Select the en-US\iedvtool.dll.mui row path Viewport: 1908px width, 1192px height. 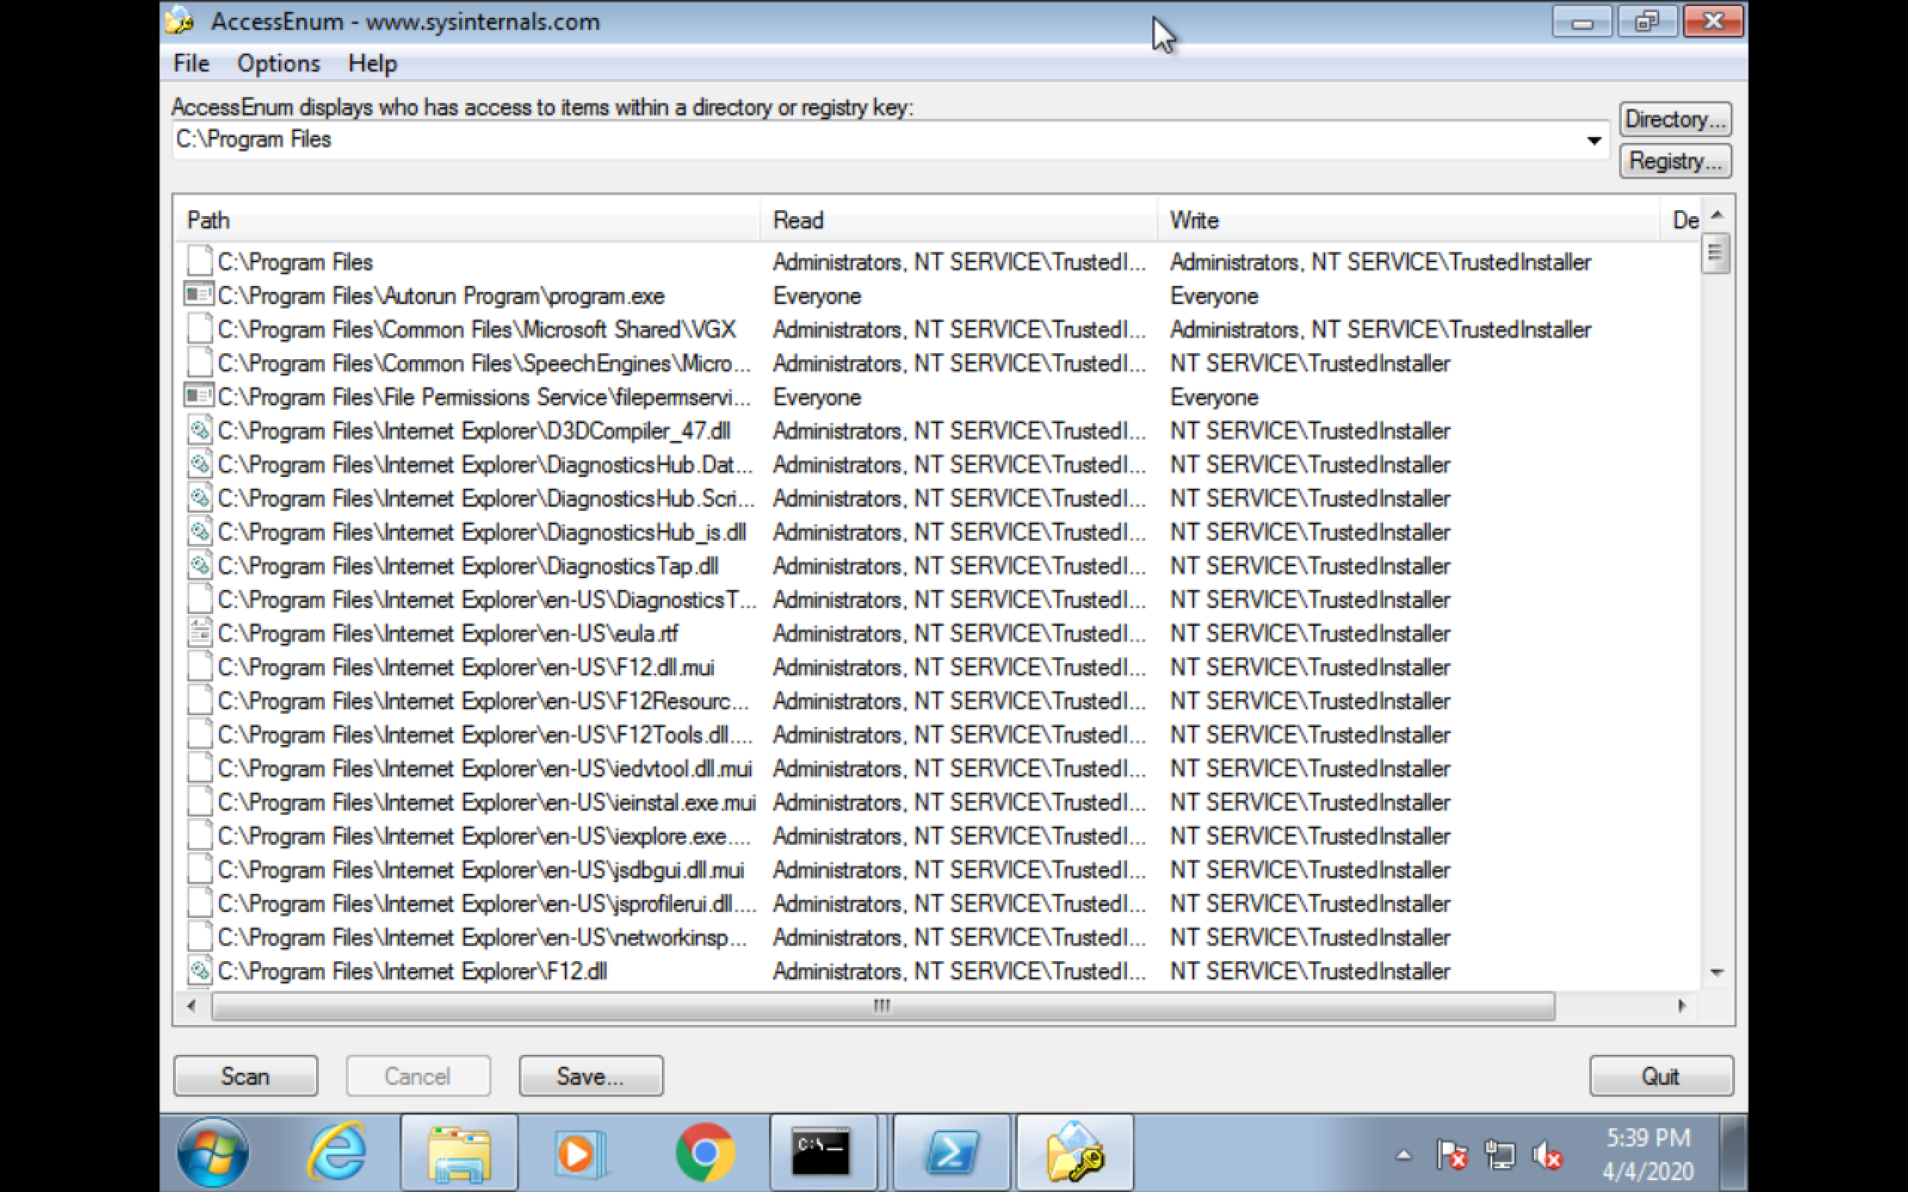[x=485, y=768]
